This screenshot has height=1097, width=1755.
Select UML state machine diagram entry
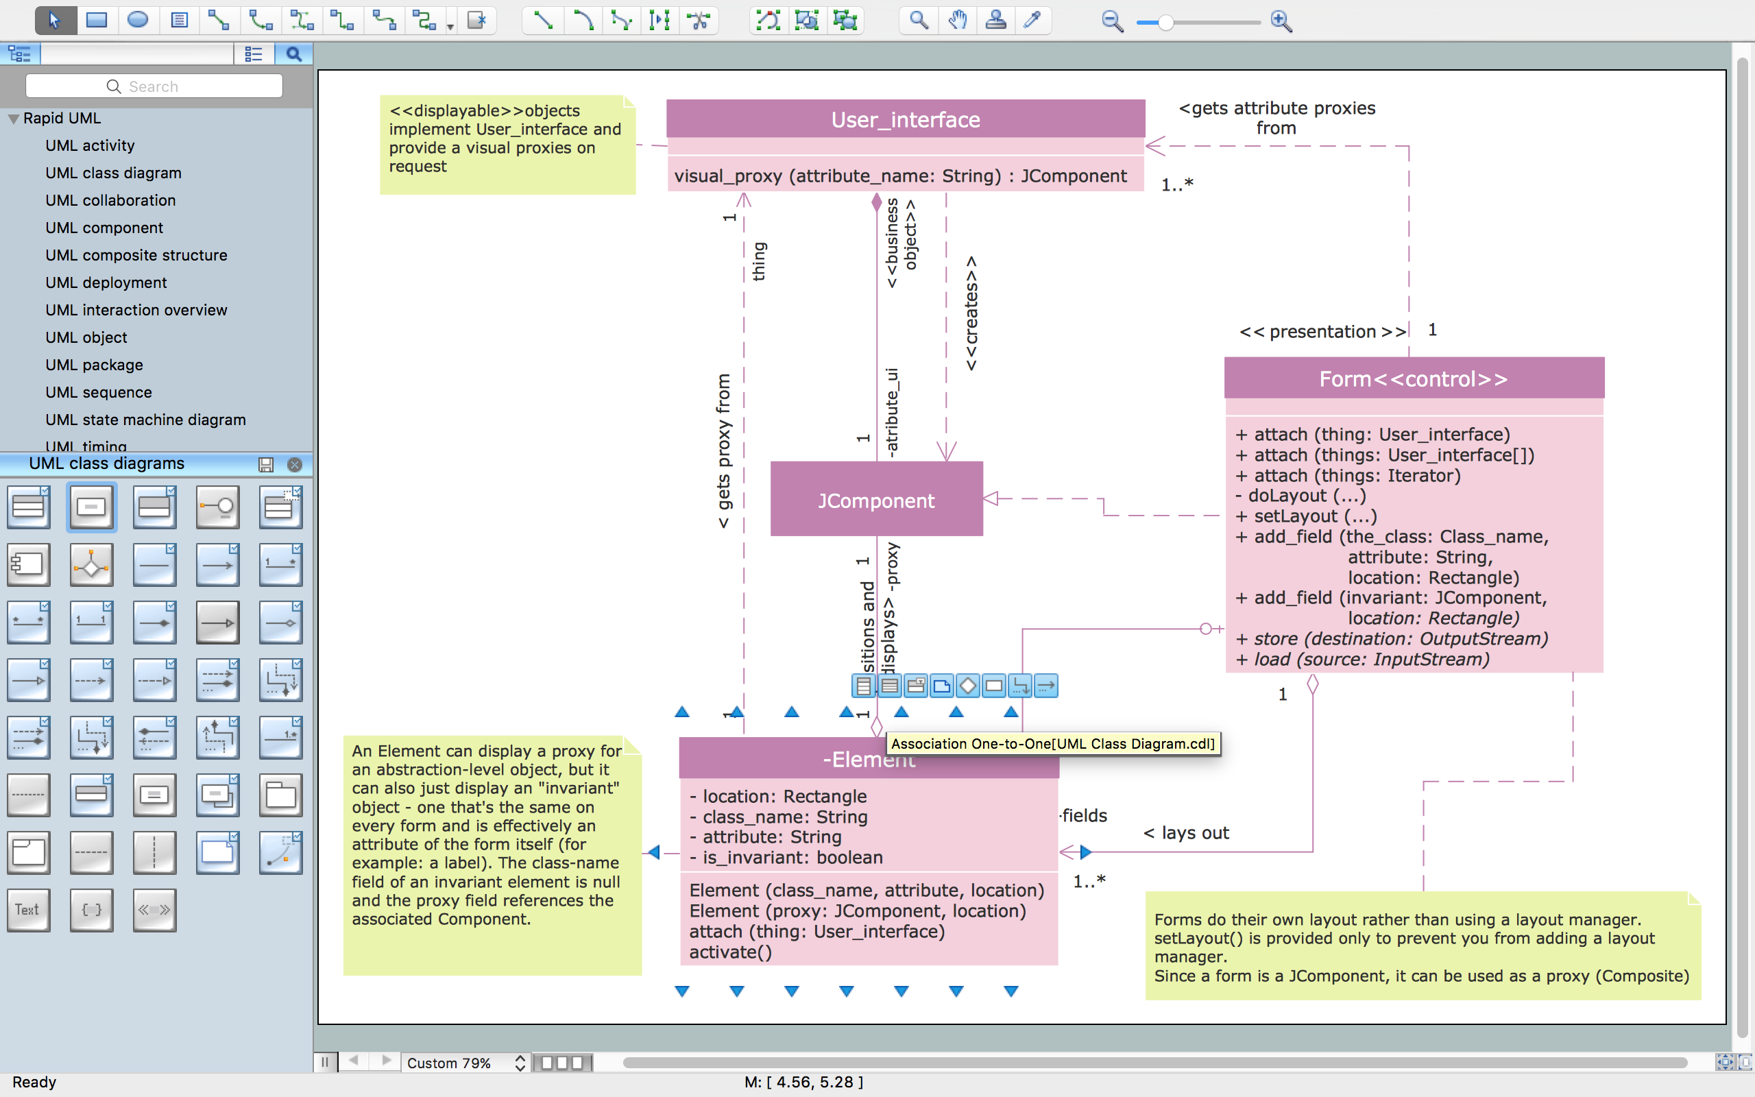pos(144,418)
